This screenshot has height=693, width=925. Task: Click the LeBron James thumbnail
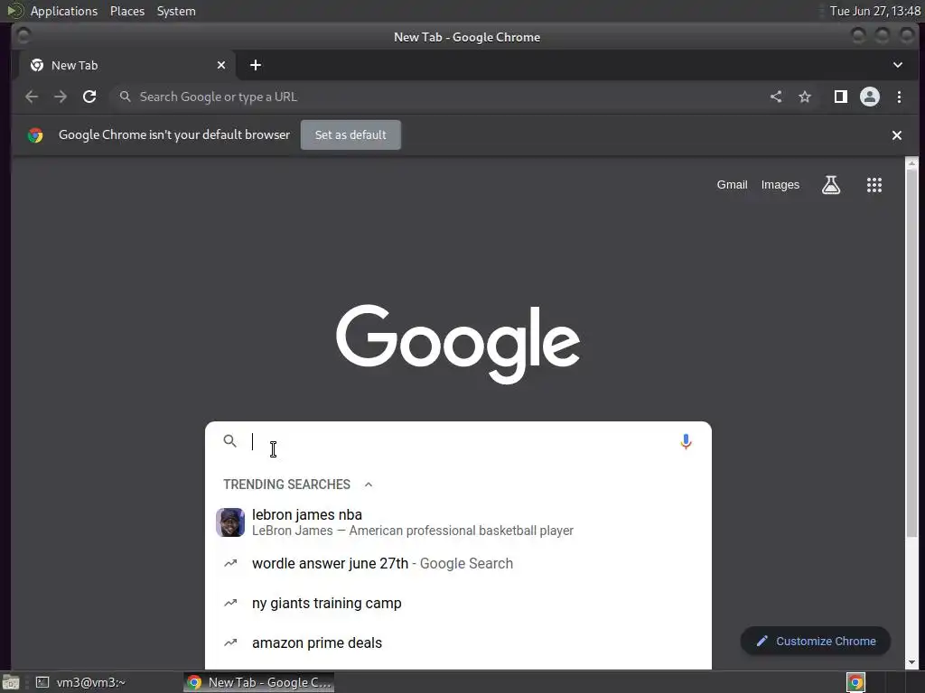tap(230, 522)
